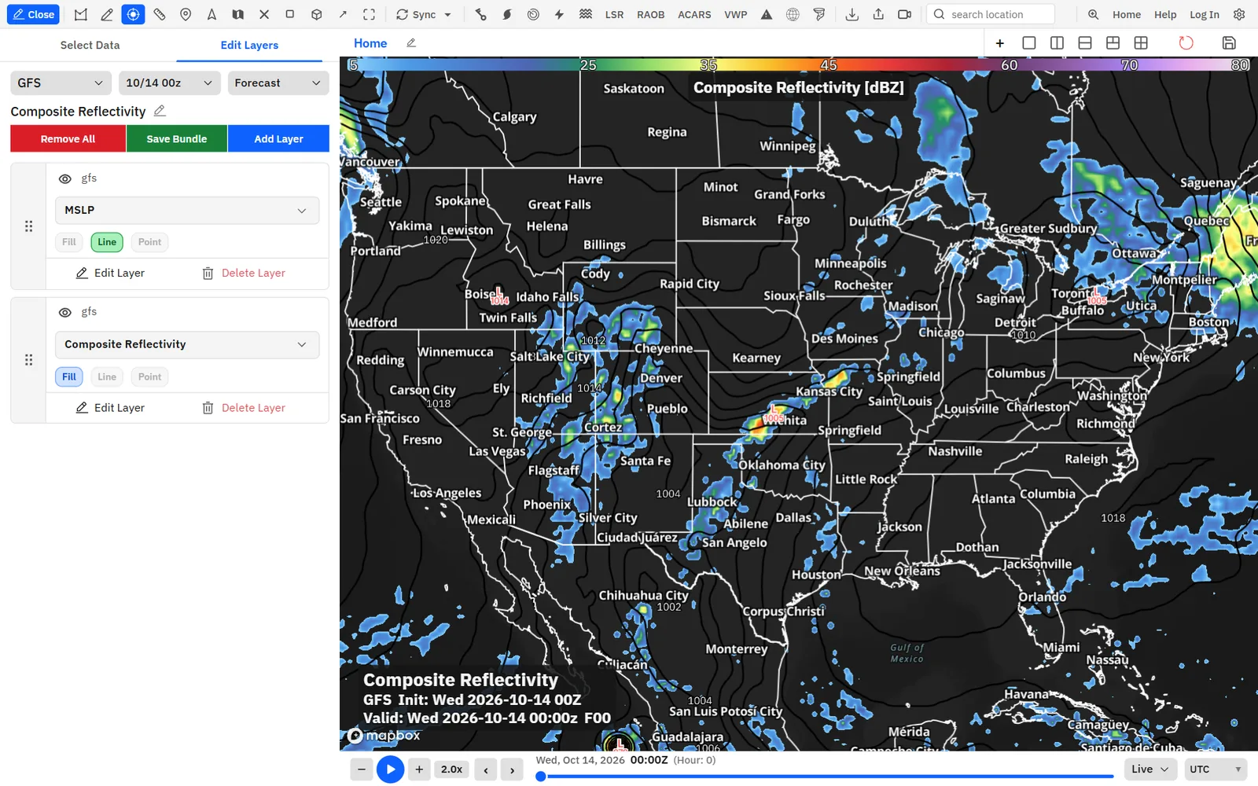Screen dimensions: 1258x786
Task: Enable Line style for Composite Reflectivity layer
Action: coord(107,377)
